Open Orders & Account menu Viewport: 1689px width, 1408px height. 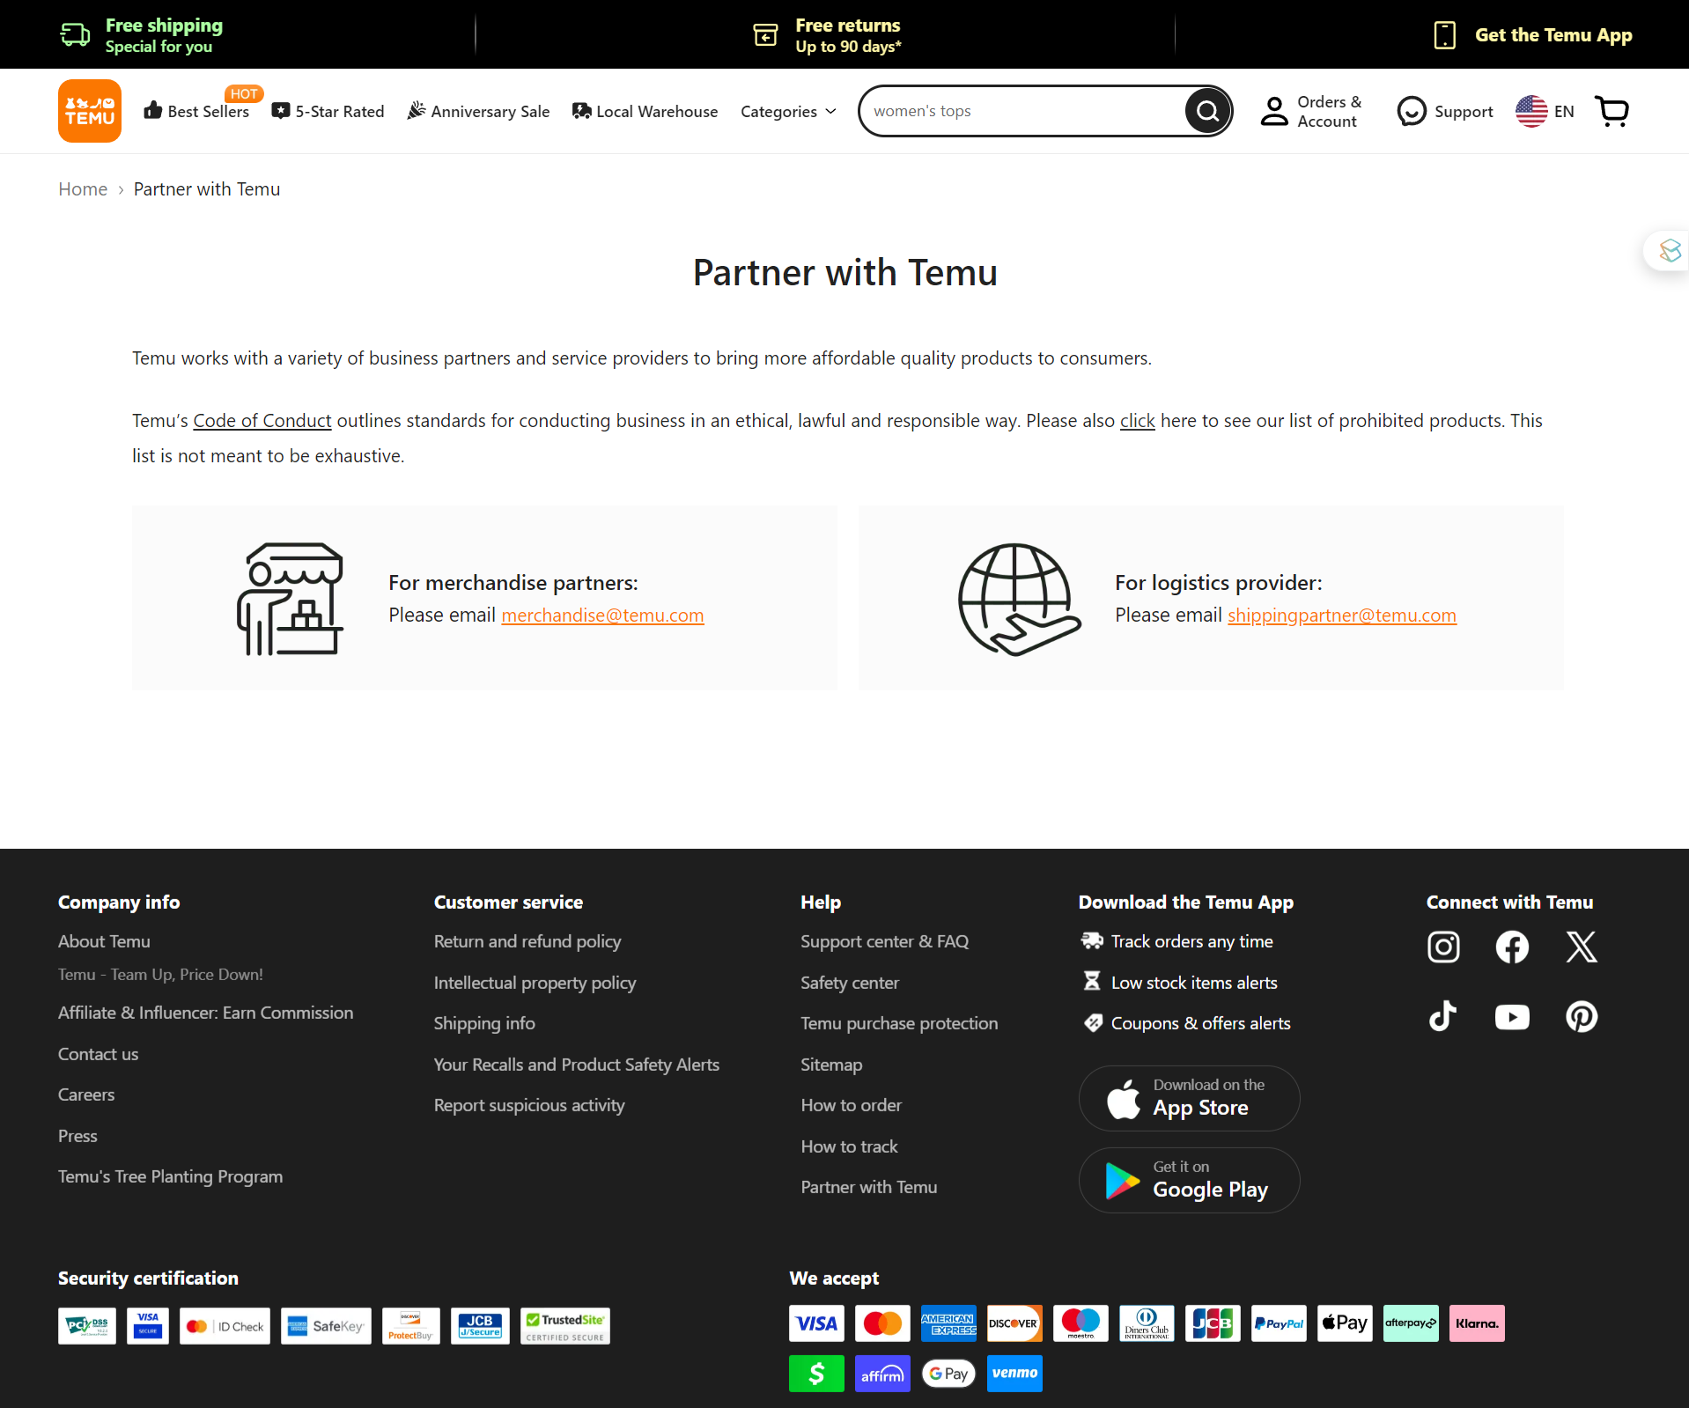click(x=1311, y=112)
